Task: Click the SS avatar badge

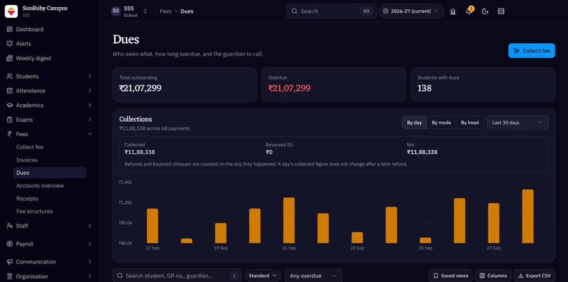Action: tap(116, 11)
